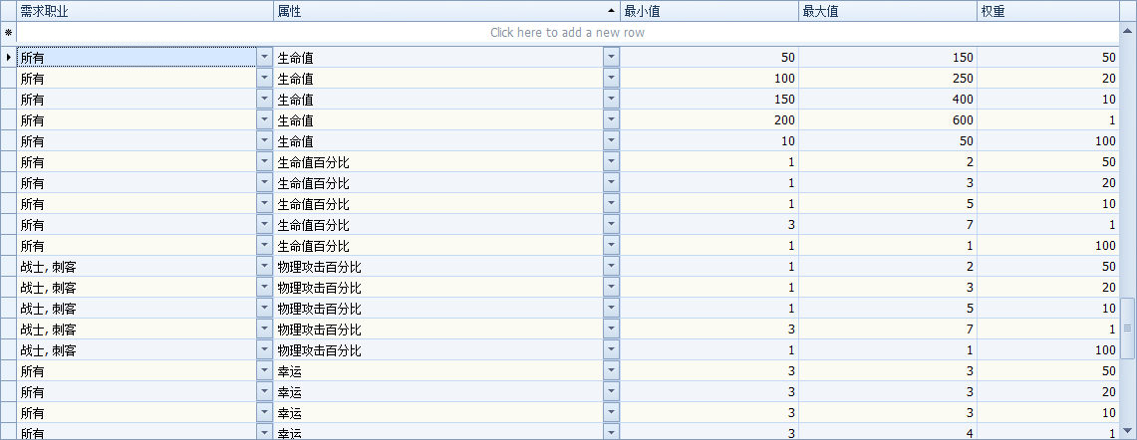The width and height of the screenshot is (1137, 440).
Task: Click the vertical scrollbar thumb
Action: (x=1127, y=327)
